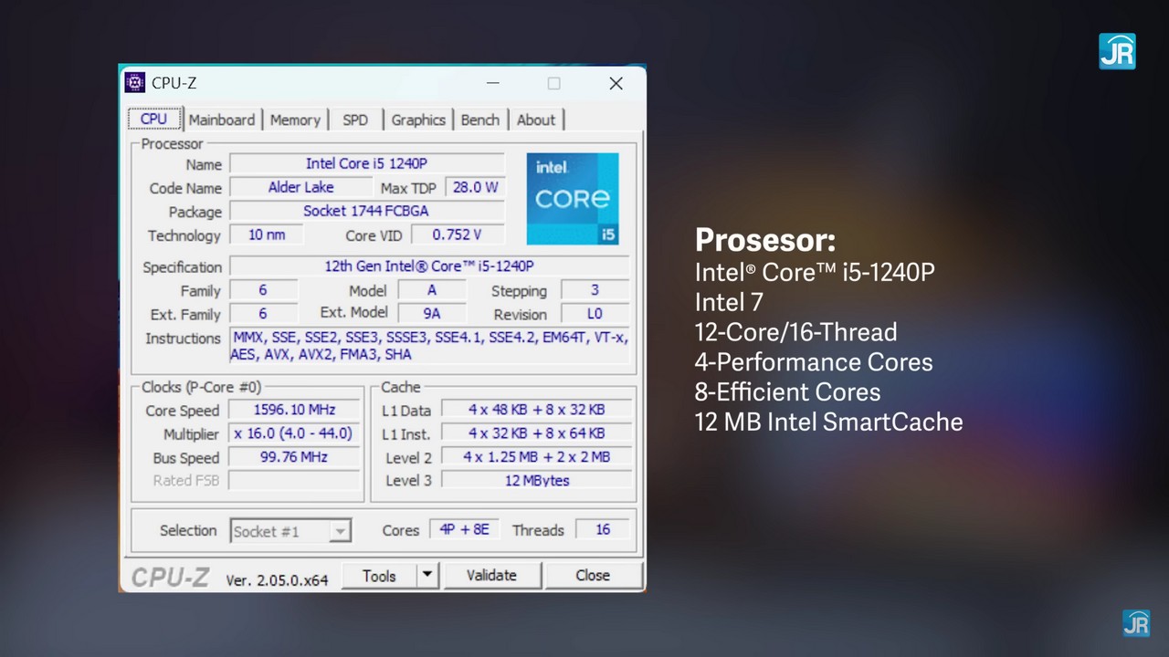Click the Max TDP value 28.0 W
The height and width of the screenshot is (657, 1169).
pos(475,187)
